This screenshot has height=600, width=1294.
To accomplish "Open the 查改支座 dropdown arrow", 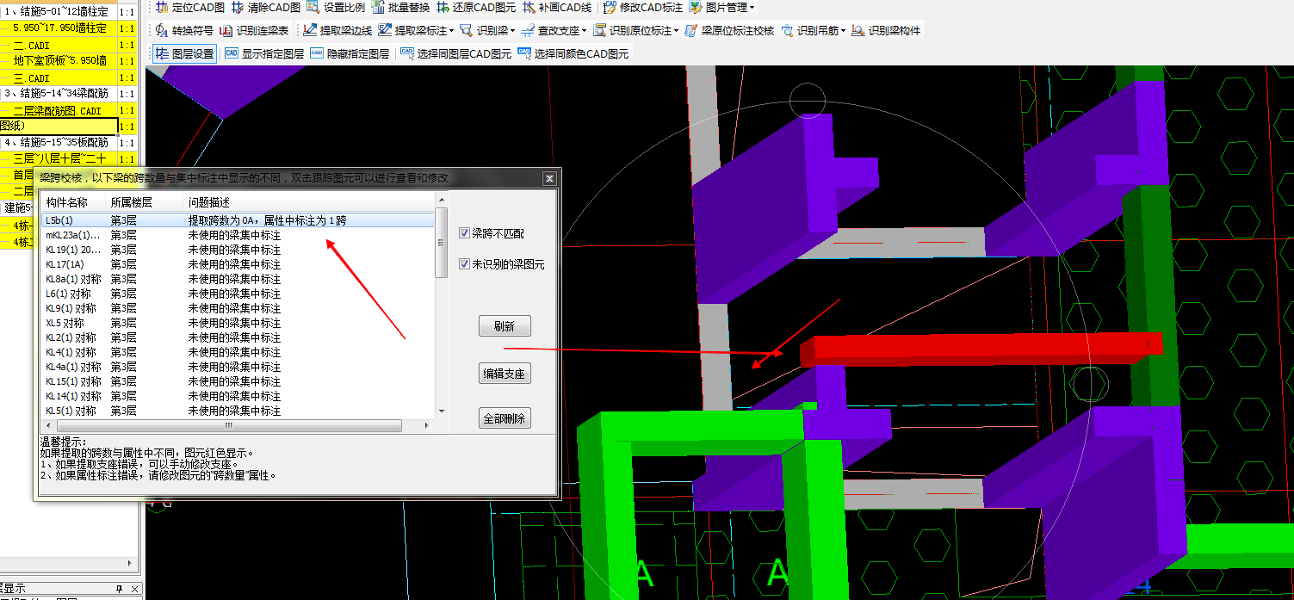I will tap(585, 31).
